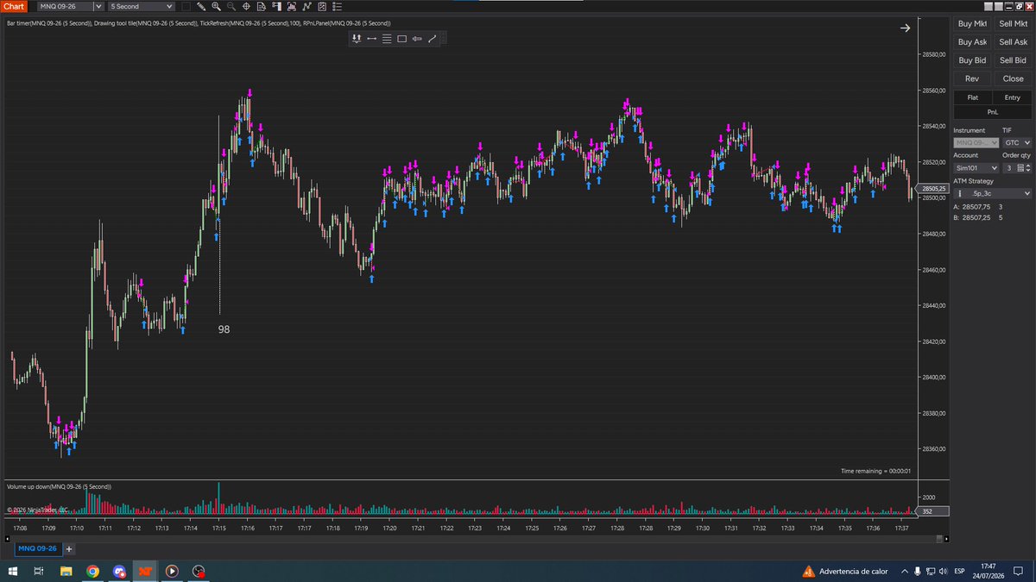Click the PnL button
This screenshot has height=582, width=1036.
pos(993,112)
